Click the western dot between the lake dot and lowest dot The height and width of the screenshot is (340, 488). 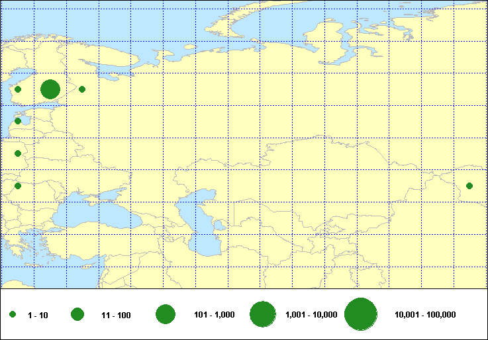coord(18,153)
